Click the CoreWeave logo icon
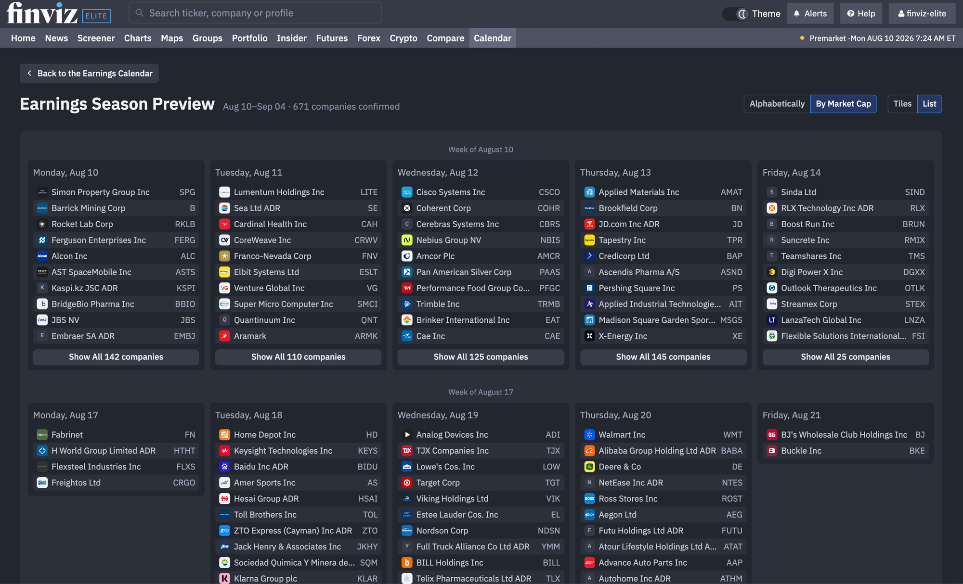963x584 pixels. coord(224,240)
